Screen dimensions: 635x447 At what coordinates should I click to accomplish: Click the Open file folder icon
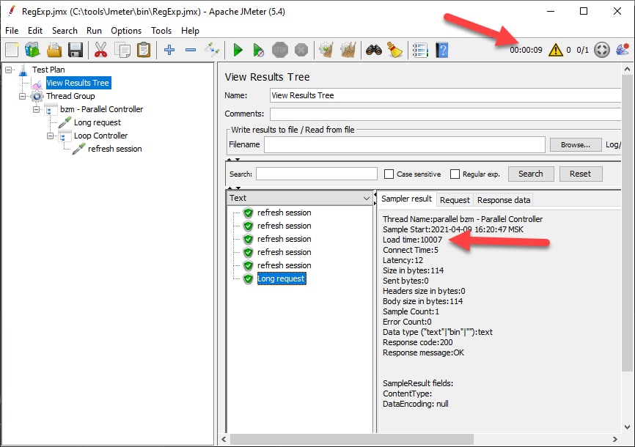(54, 51)
